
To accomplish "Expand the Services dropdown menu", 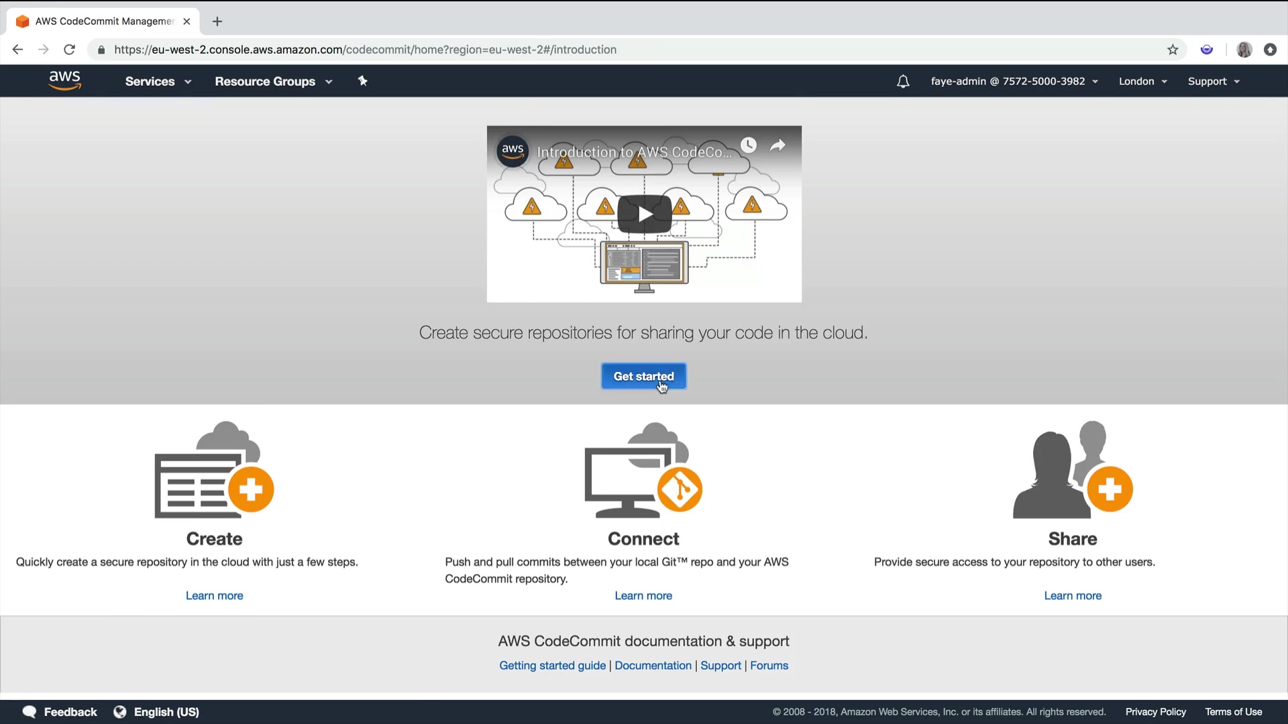I will click(158, 81).
